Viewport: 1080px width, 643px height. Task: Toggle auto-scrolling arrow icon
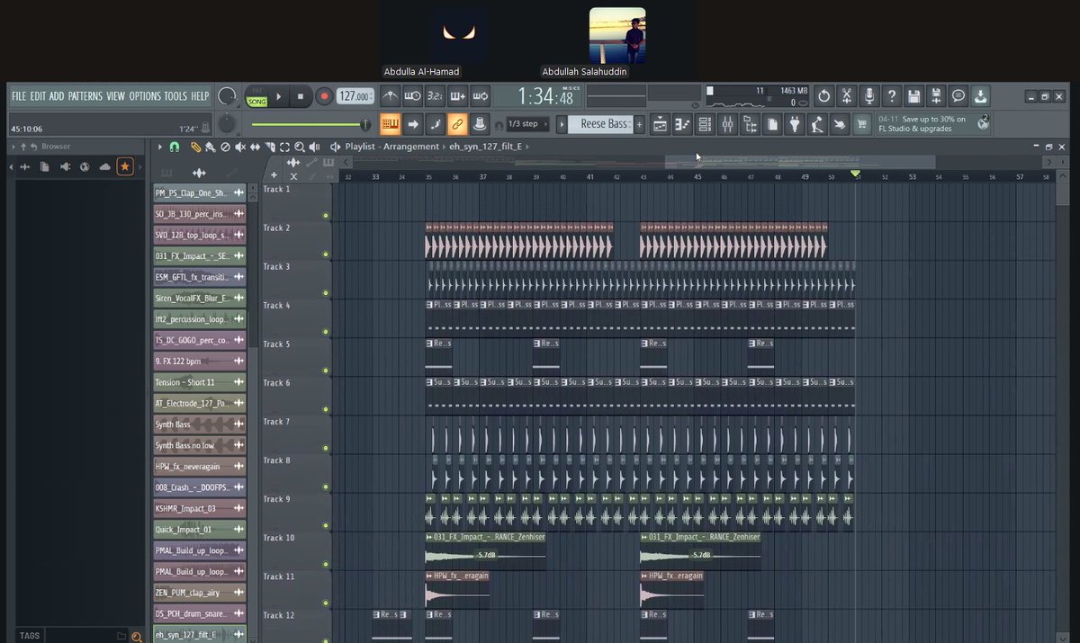(413, 123)
